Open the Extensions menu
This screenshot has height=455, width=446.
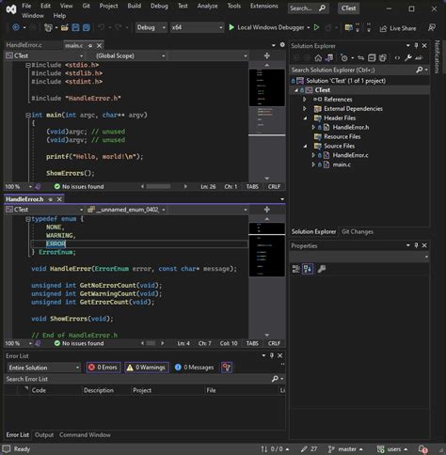[x=263, y=6]
